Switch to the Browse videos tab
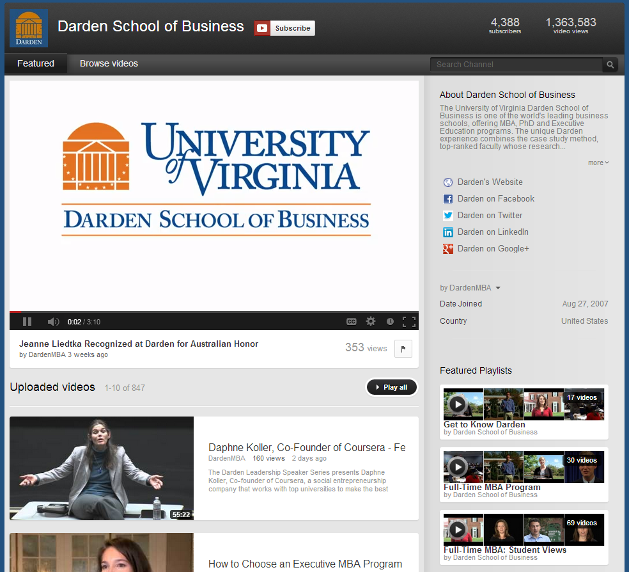Screen dimensions: 629x572 108,63
